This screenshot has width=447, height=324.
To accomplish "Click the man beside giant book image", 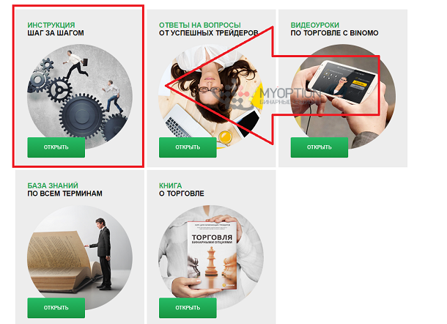I will (x=80, y=257).
